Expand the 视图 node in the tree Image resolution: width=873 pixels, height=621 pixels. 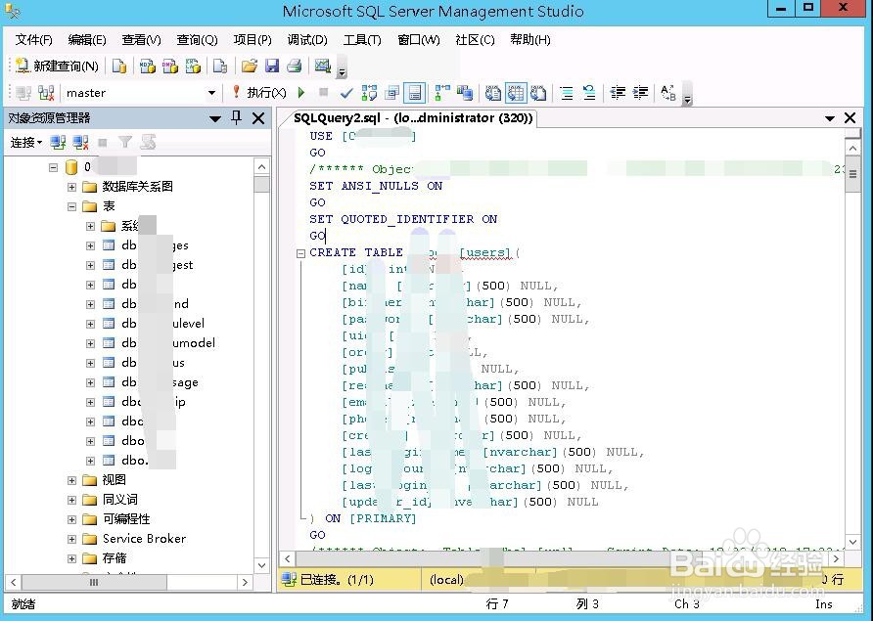coord(69,479)
